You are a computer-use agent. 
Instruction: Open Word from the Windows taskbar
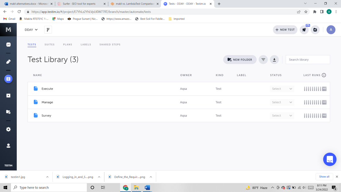(147, 188)
